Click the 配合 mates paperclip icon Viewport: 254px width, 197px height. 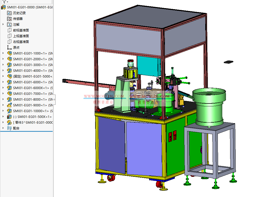coord(9,128)
